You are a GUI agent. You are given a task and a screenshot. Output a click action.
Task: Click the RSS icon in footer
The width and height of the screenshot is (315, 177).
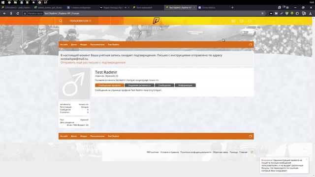point(252,152)
